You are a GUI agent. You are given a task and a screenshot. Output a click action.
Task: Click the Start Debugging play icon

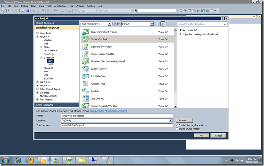[75, 11]
